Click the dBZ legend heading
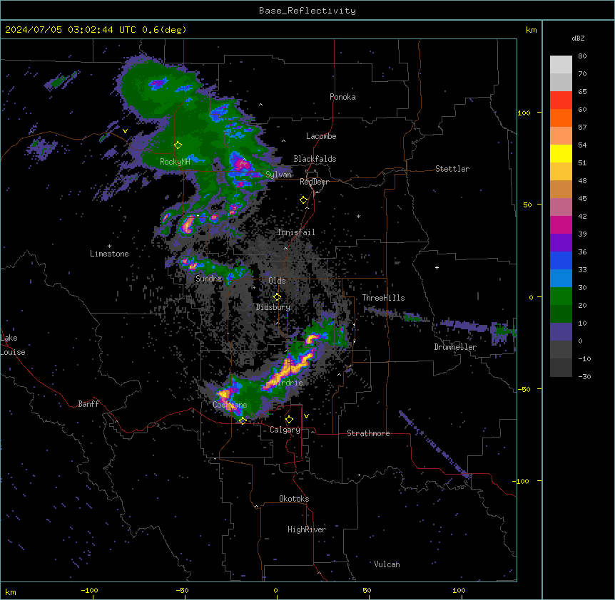The height and width of the screenshot is (600, 615). [578, 38]
